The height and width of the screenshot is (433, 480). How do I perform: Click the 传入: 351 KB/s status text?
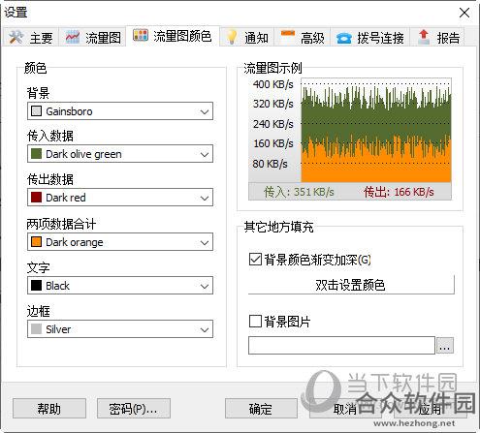(299, 192)
